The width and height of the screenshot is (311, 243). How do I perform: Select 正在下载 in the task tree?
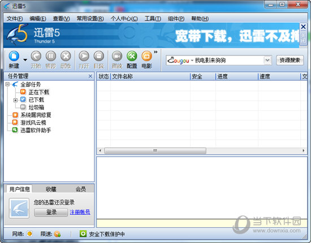[39, 92]
